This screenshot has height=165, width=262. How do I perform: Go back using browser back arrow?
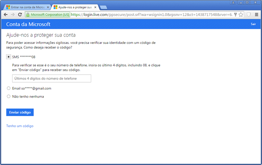[x=5, y=15]
